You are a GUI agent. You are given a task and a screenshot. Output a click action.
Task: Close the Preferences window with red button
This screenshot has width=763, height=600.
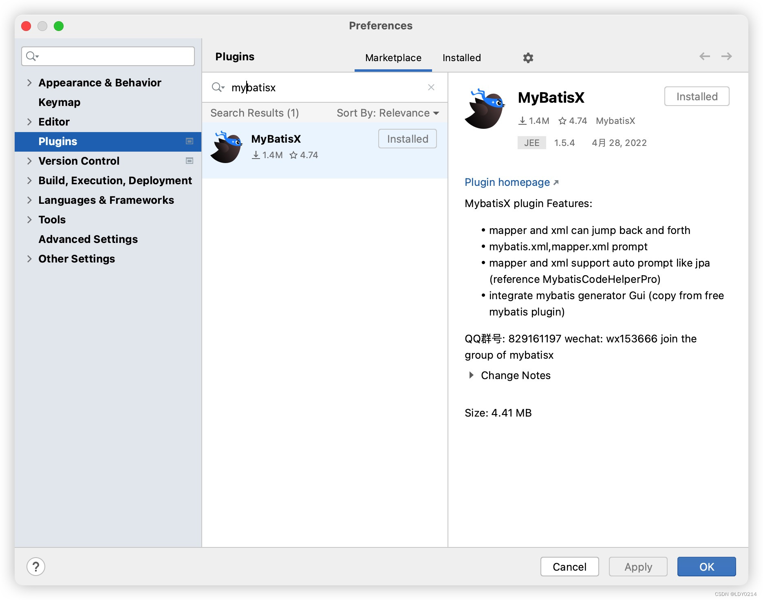(x=26, y=26)
